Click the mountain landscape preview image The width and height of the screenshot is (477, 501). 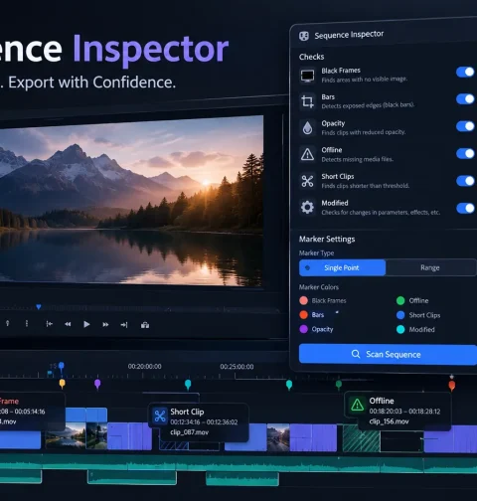tap(131, 201)
